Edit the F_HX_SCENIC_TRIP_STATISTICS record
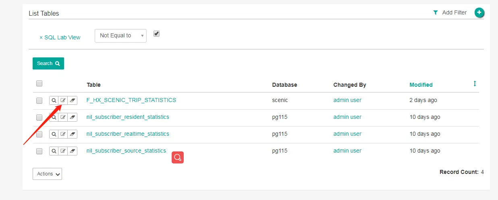Screen dimensions: 498x200 tap(63, 100)
